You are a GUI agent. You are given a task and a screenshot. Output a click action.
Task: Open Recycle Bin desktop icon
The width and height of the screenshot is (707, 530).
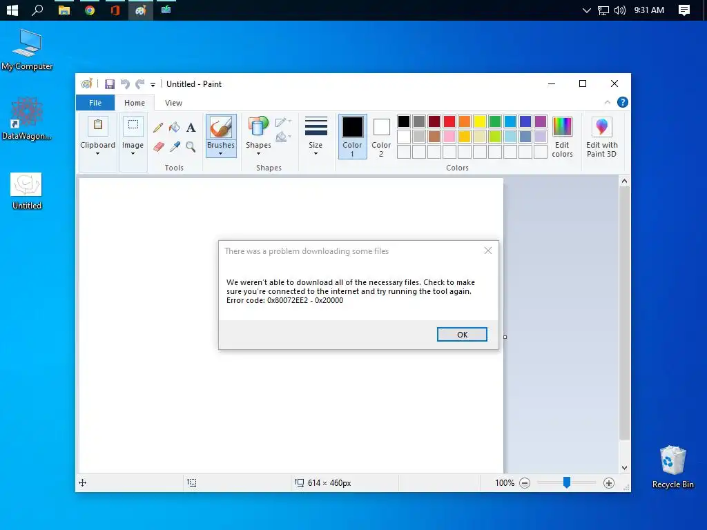pyautogui.click(x=672, y=467)
